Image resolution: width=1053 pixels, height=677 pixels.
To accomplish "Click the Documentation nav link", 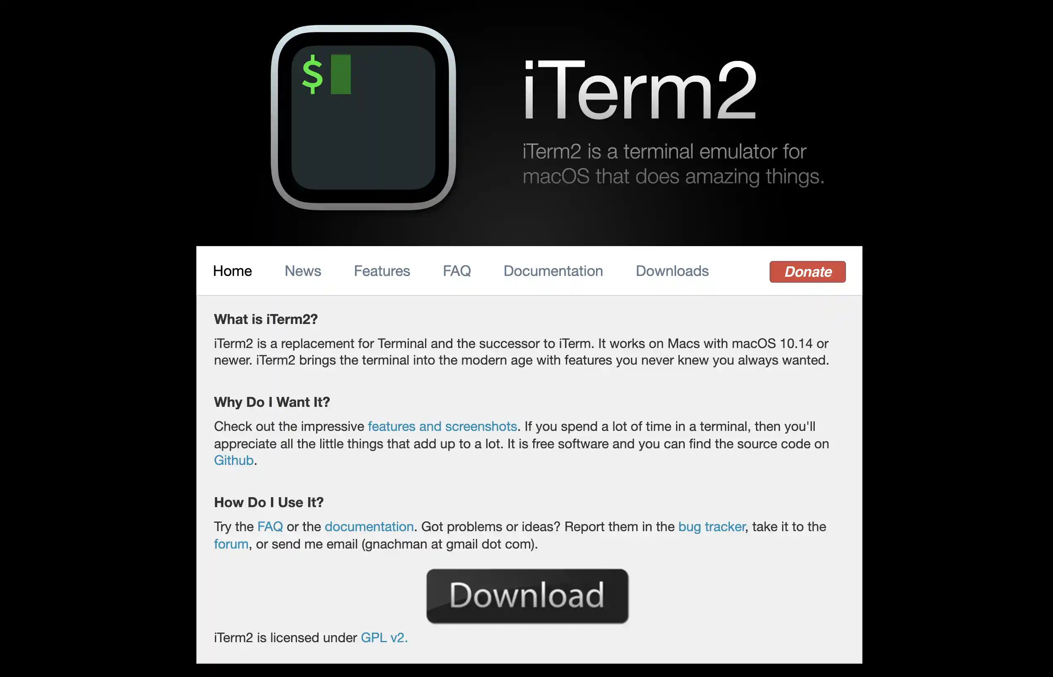I will (x=553, y=271).
